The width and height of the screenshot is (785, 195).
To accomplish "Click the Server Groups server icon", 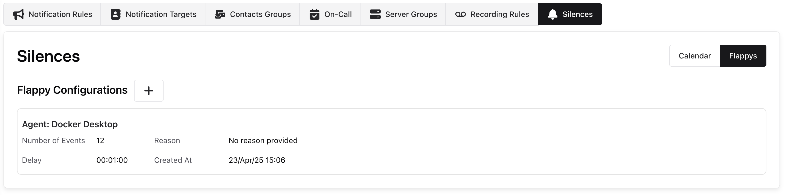I will click(375, 14).
